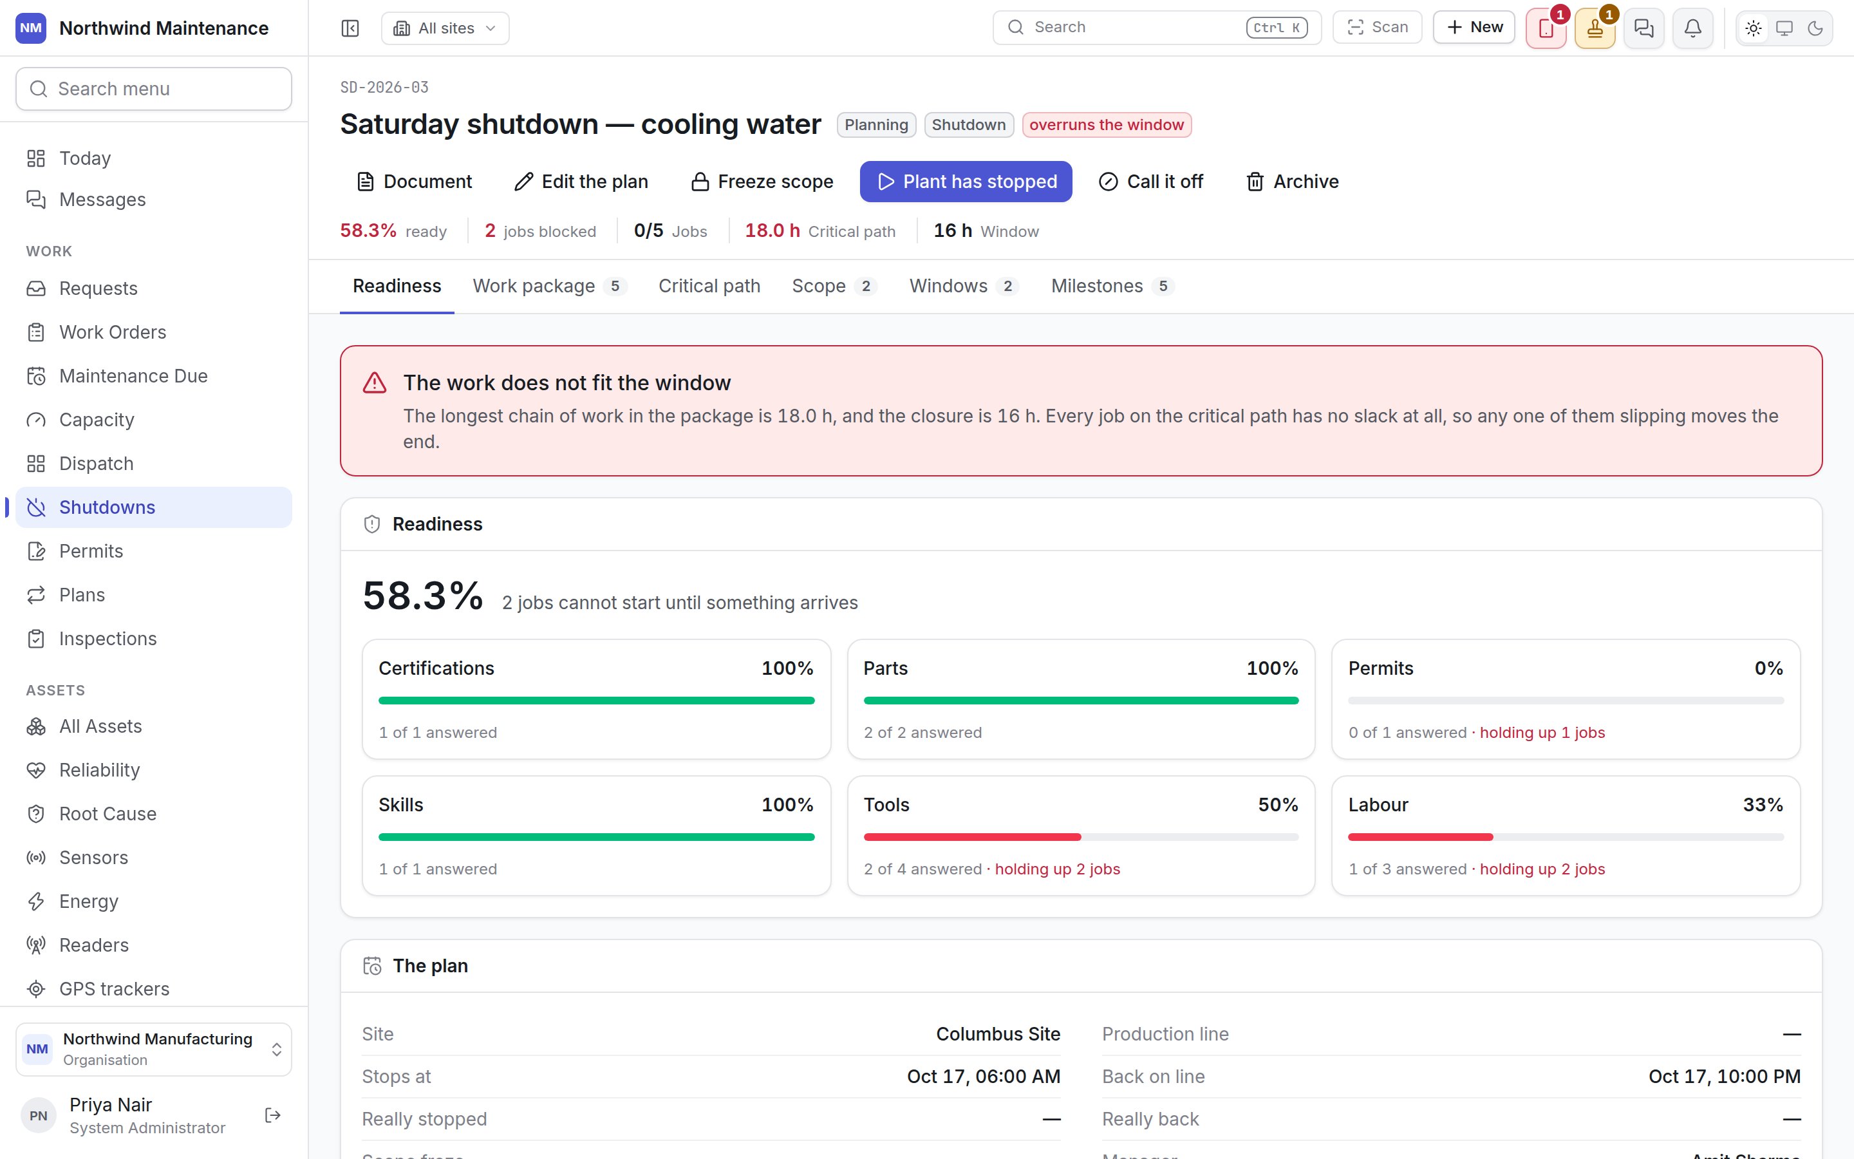
Task: Switch to light theme sun icon
Action: pyautogui.click(x=1754, y=28)
